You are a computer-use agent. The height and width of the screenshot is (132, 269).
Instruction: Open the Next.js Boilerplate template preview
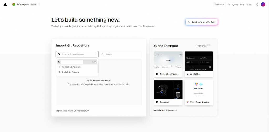point(168,61)
